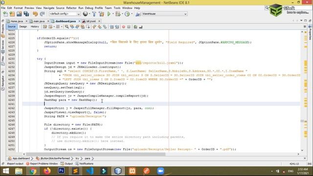This screenshot has height=176, width=313.
Task: Switch to the Design view button
Action: pos(23,26)
